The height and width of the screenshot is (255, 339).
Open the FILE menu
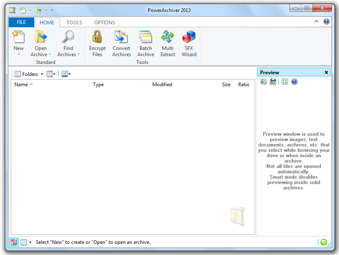pos(21,22)
